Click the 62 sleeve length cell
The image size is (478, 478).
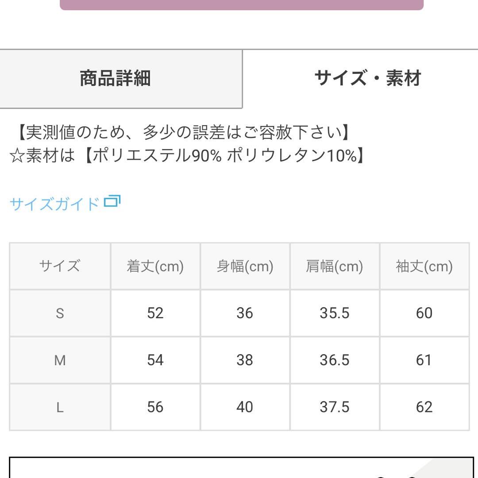coord(424,407)
